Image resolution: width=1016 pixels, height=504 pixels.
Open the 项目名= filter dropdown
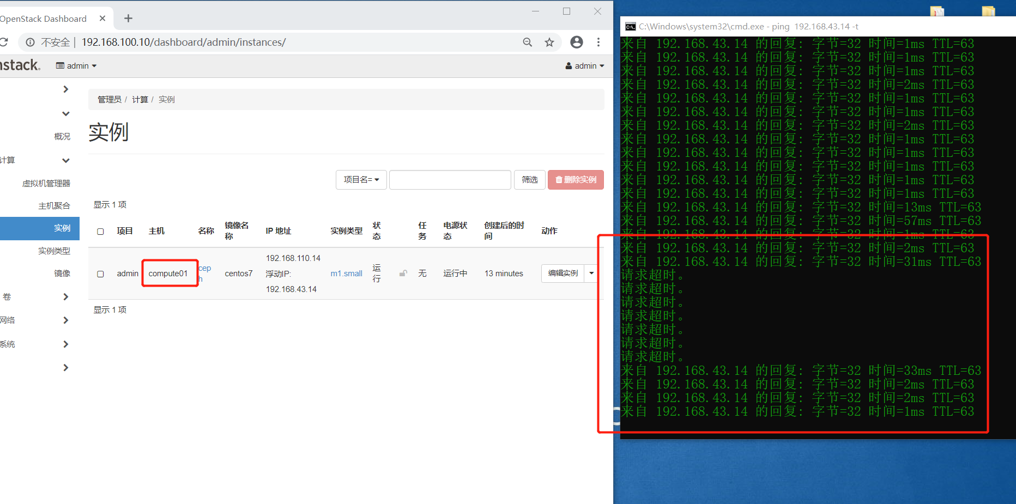[361, 179]
